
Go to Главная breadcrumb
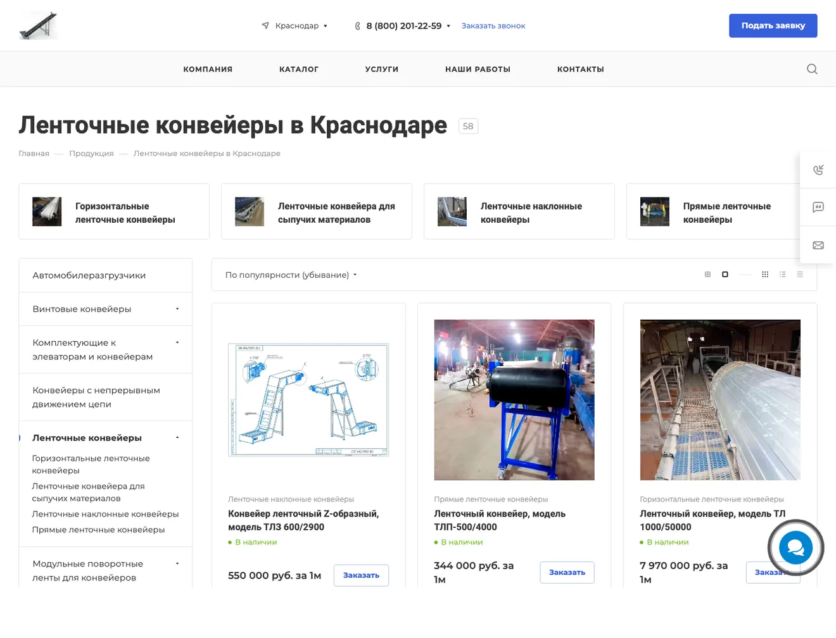pyautogui.click(x=34, y=153)
